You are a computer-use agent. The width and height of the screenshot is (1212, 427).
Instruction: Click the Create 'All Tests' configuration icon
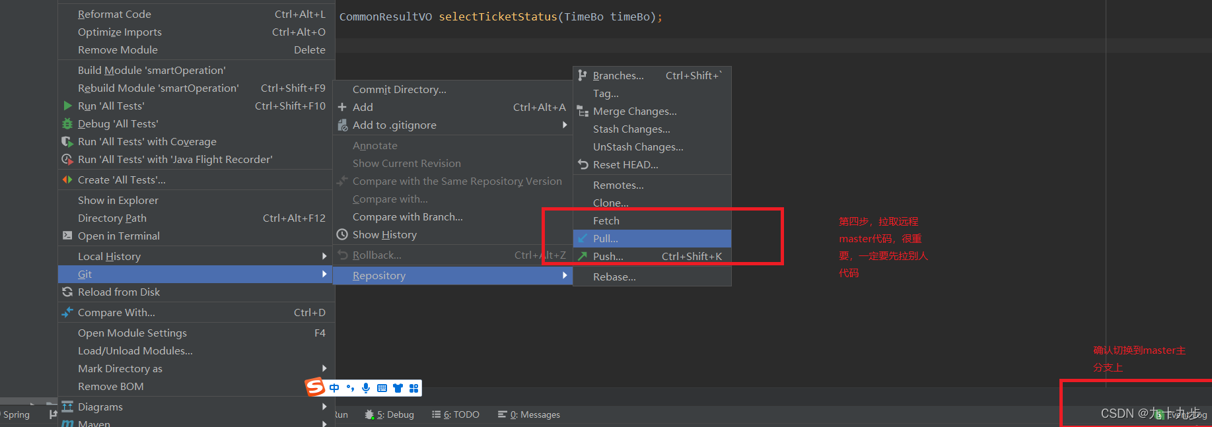point(67,180)
